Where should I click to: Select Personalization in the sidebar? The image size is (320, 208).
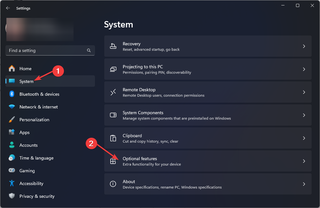(x=34, y=120)
